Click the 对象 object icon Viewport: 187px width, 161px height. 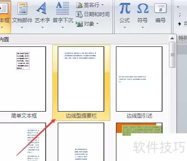coord(79,24)
